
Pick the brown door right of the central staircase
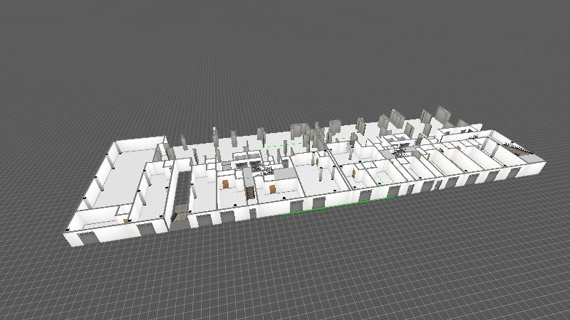pyautogui.click(x=273, y=188)
